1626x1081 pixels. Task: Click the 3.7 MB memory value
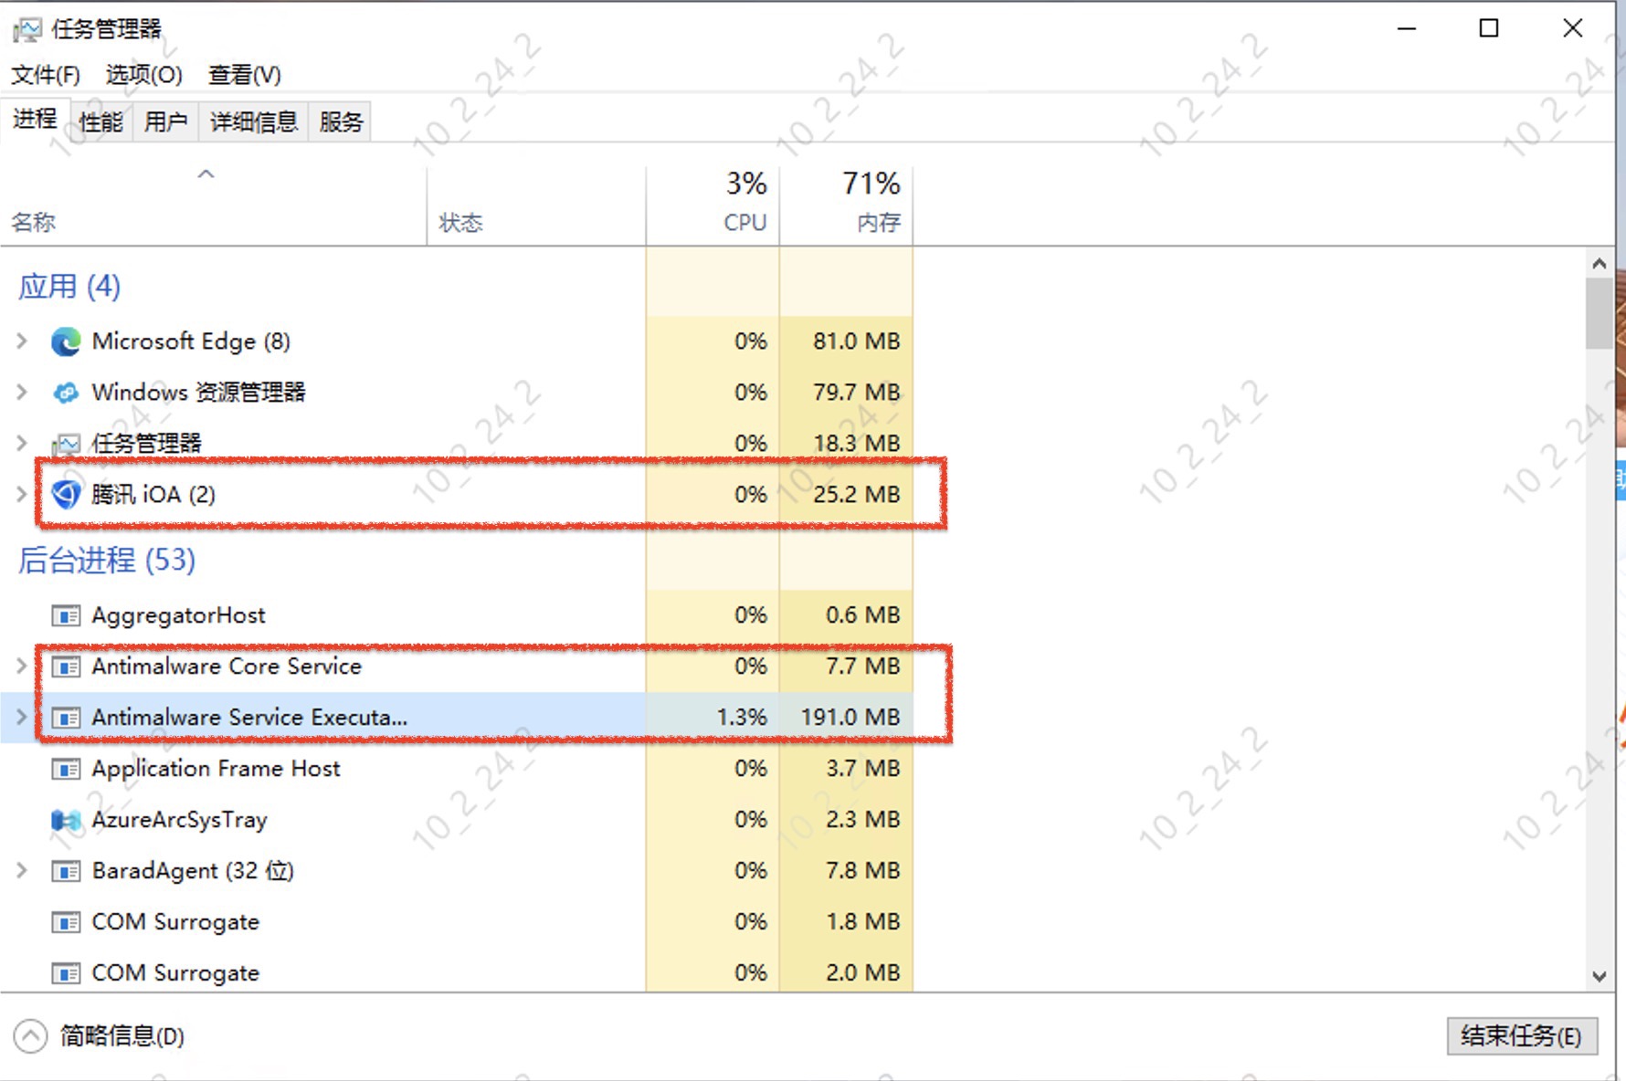tap(862, 769)
